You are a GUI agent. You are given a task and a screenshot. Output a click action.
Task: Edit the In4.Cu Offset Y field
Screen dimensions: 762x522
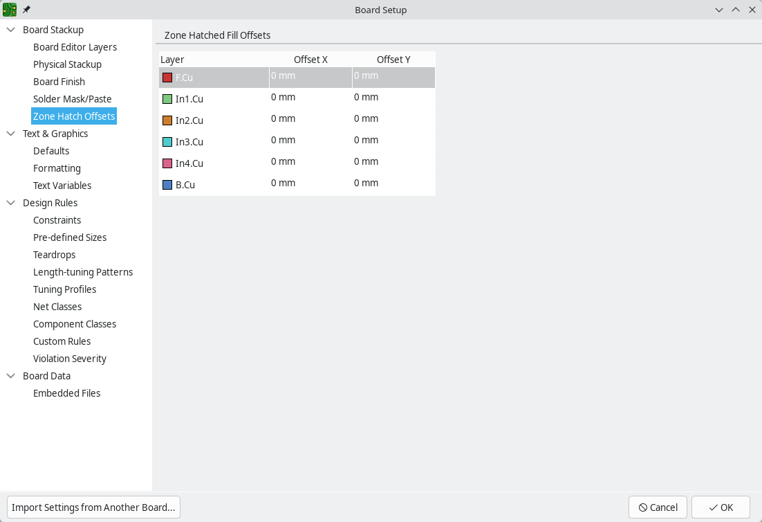click(393, 162)
